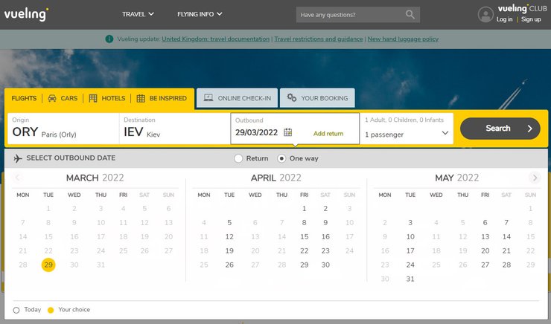The width and height of the screenshot is (551, 324).
Task: Pick April 12 in the calendar
Action: click(229, 236)
